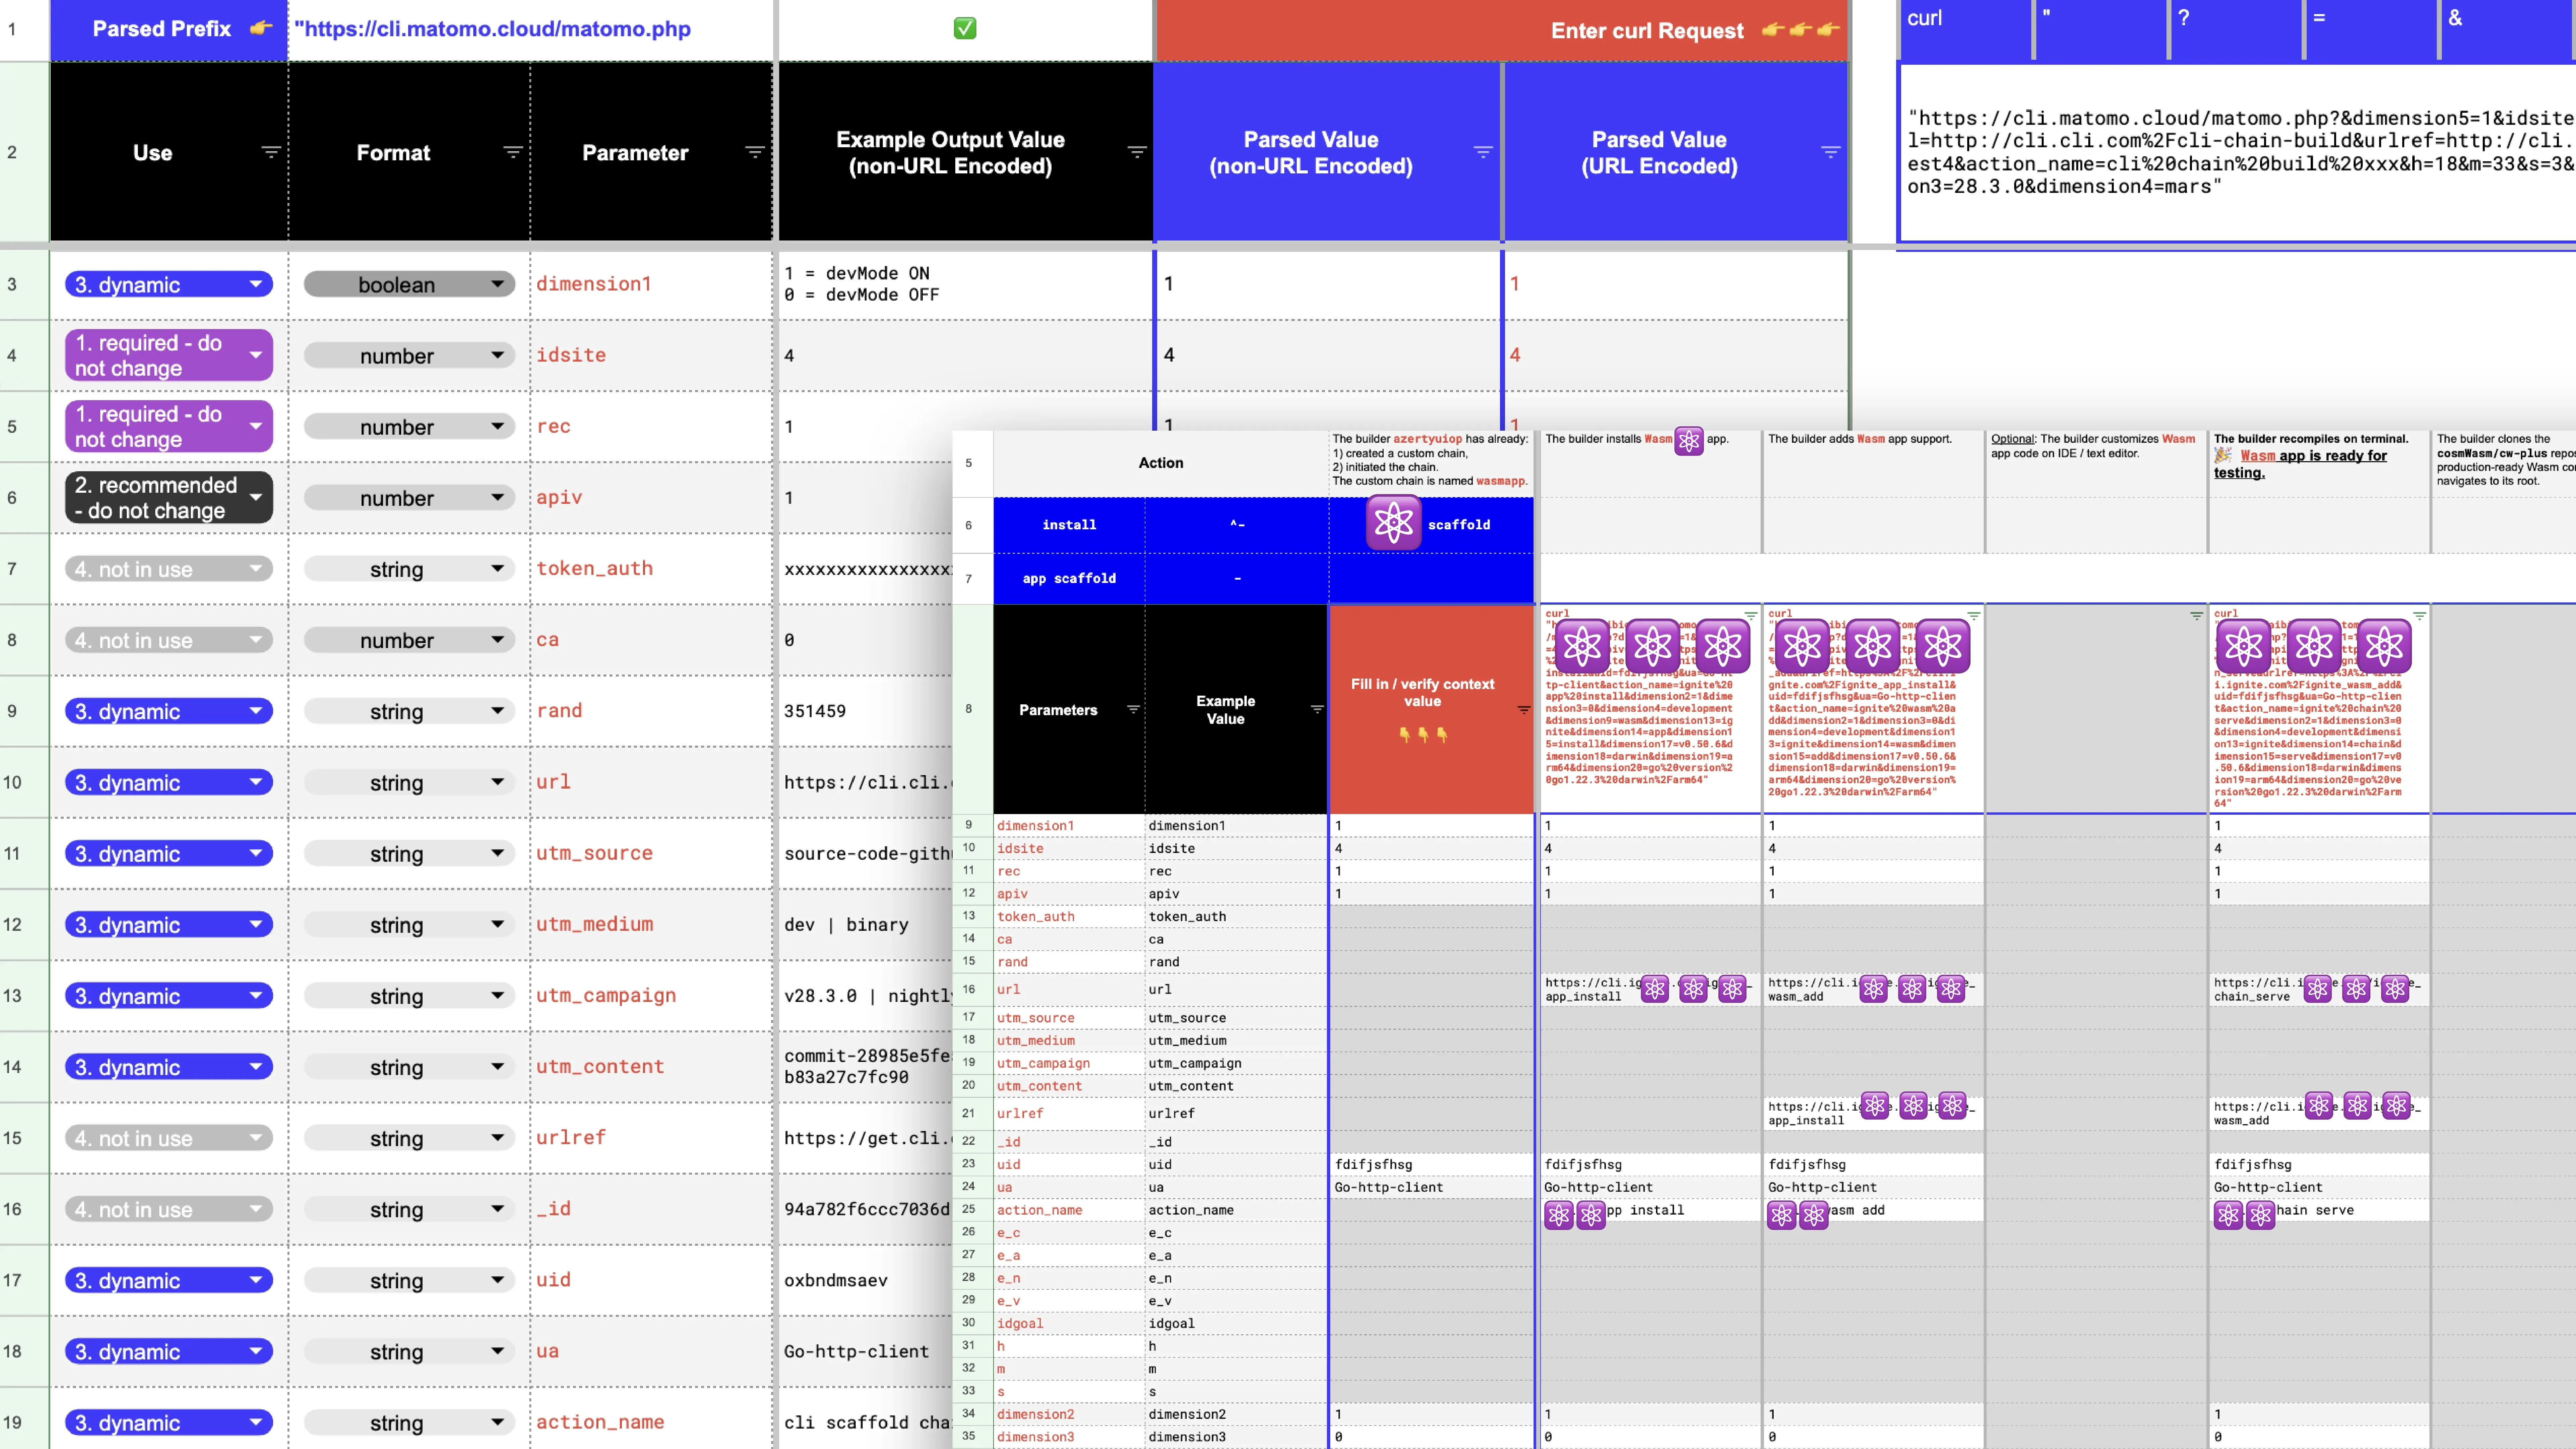Screen dimensions: 2576x1449
Task: Open filter for Parsed Value (non-URL Encoded)
Action: [x=1483, y=152]
